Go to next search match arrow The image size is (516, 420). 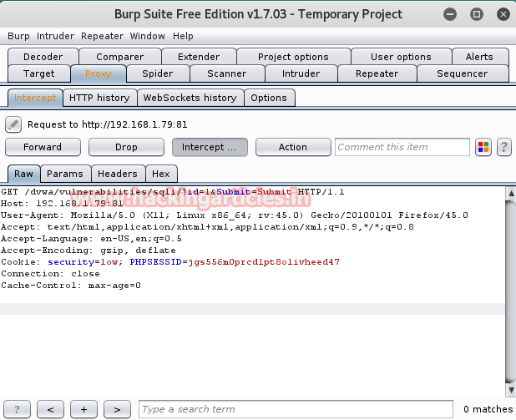[117, 409]
